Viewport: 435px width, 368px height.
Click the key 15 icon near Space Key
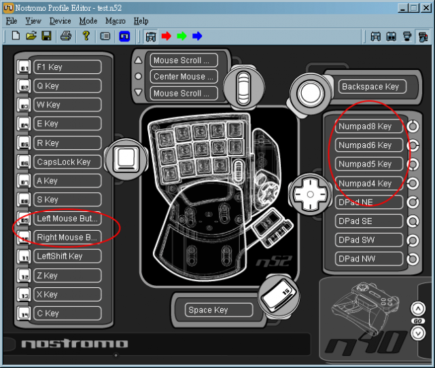click(279, 295)
